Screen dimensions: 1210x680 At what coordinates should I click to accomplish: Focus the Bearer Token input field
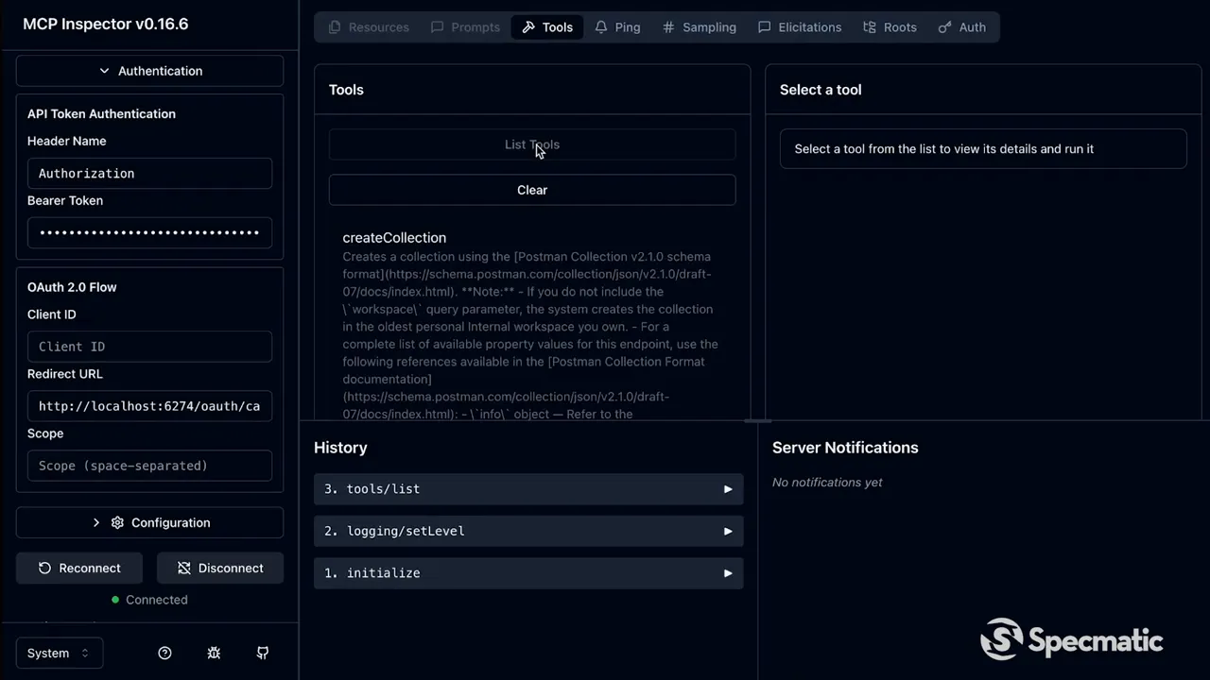coord(149,232)
